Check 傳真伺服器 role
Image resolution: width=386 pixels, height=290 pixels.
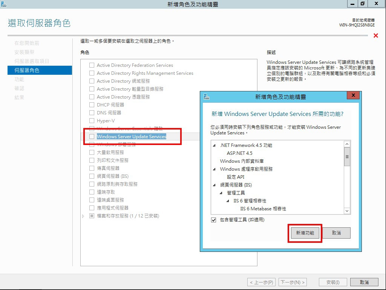point(92,168)
